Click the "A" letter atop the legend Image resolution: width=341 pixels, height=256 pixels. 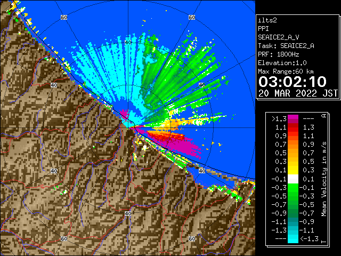coord(324,116)
